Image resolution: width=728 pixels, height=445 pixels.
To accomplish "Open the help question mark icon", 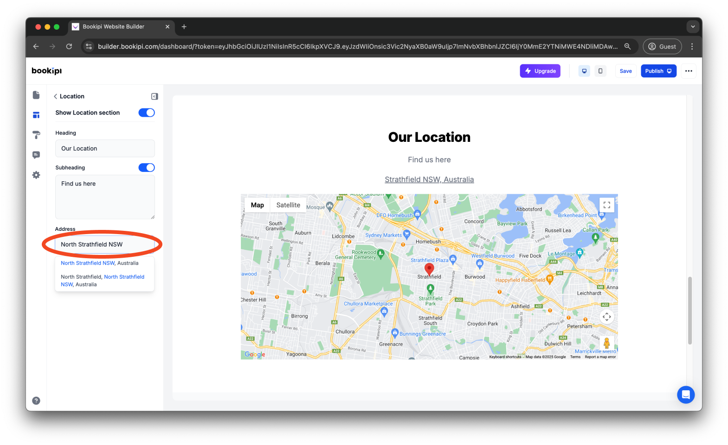I will tap(36, 400).
